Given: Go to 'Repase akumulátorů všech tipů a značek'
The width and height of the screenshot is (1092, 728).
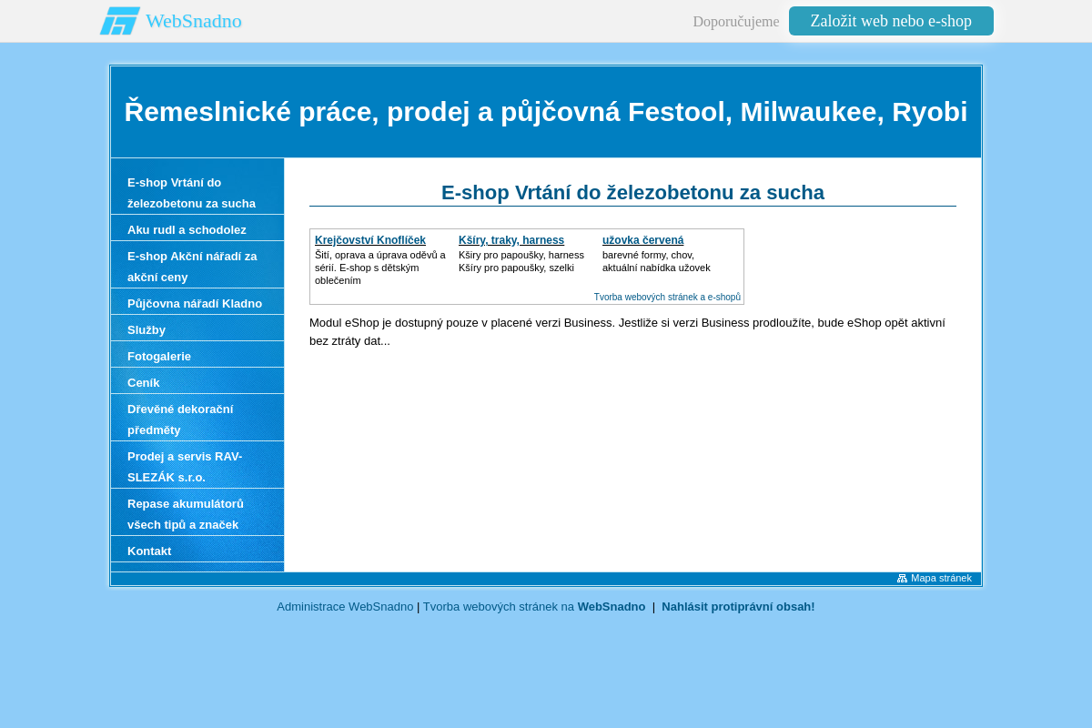Looking at the screenshot, I should [x=186, y=514].
